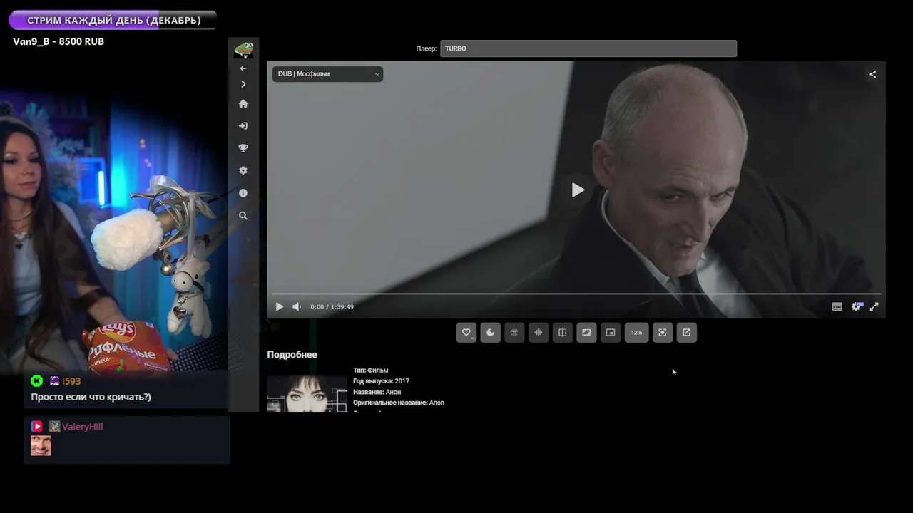Click the 'Плеер:' label
Screen dimensions: 913x513
click(x=426, y=48)
